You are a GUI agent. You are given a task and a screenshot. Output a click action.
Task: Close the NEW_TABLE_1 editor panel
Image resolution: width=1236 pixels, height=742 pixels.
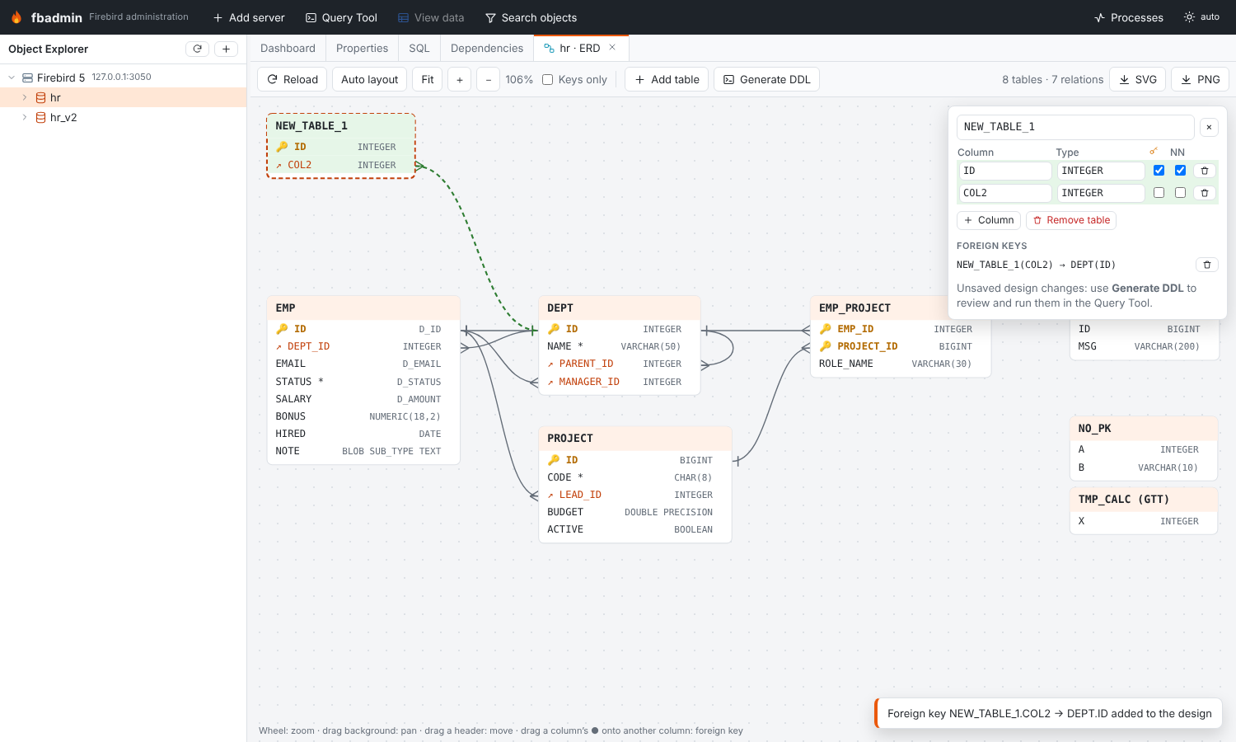(1209, 127)
